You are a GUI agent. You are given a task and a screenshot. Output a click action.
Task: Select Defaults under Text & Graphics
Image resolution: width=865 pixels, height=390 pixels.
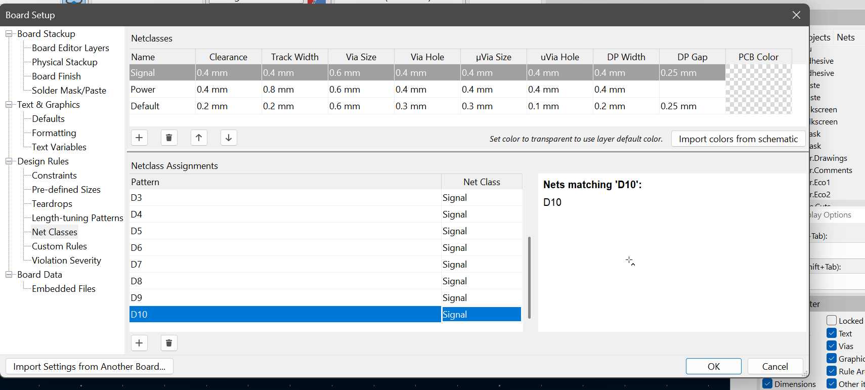pos(48,119)
